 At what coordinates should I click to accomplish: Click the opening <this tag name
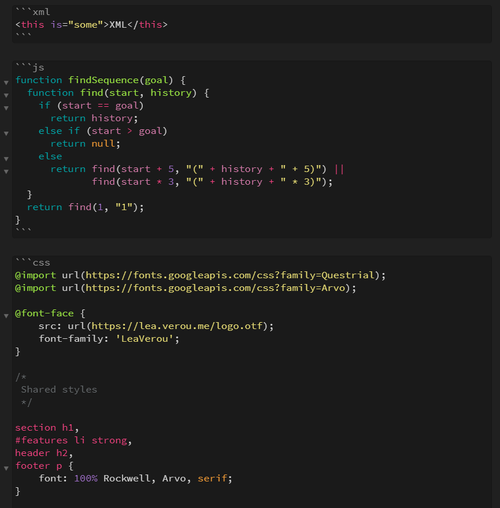[x=32, y=25]
